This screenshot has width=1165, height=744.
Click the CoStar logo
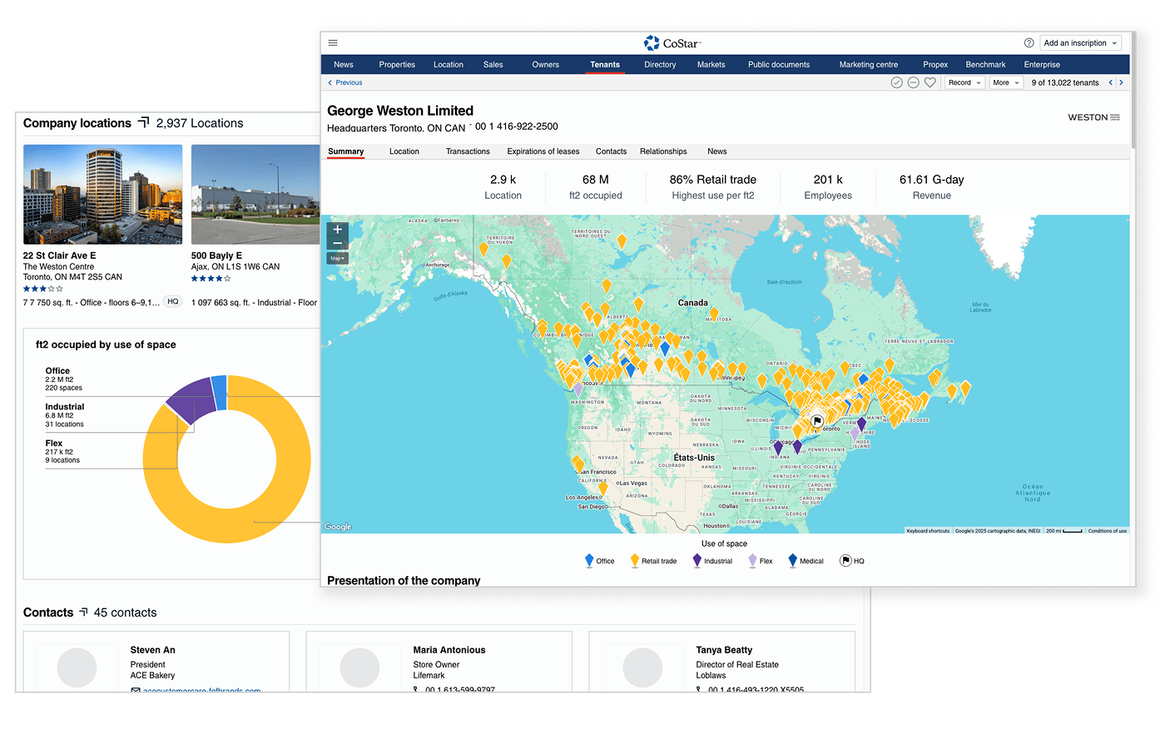click(672, 43)
